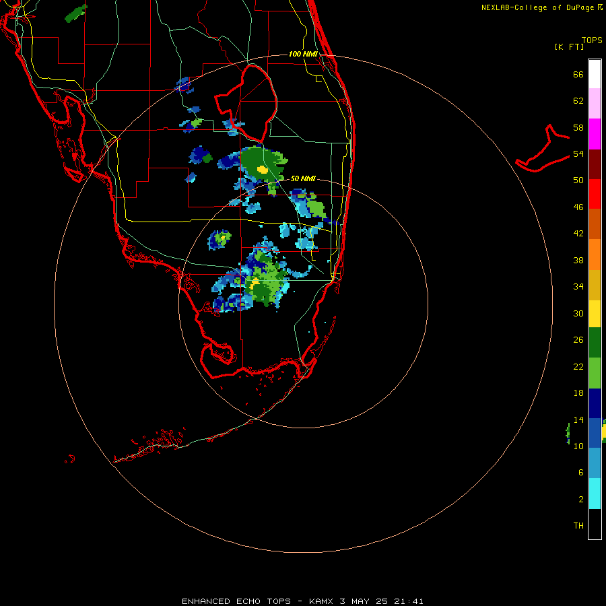The image size is (606, 606).
Task: Click the dark green legend swatch
Action: (x=595, y=343)
